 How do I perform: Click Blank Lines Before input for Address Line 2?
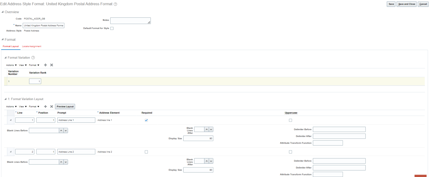click(x=44, y=162)
